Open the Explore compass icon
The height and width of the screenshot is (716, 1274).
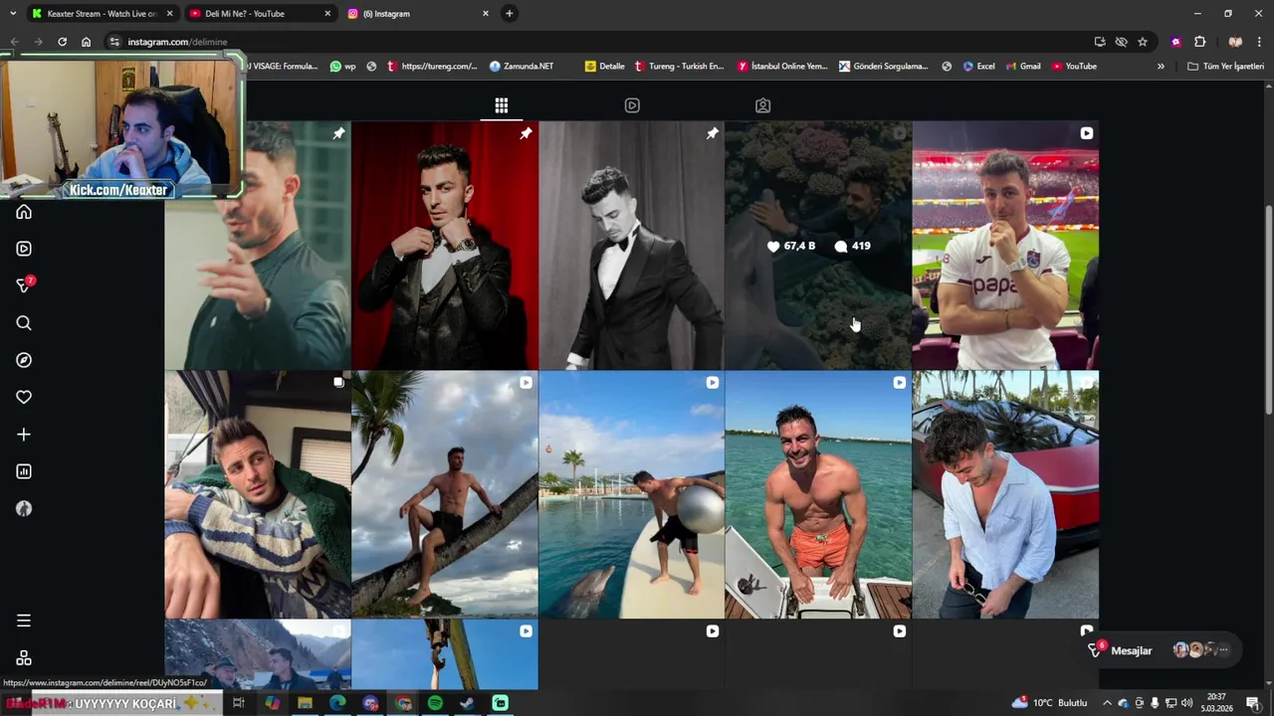click(24, 360)
